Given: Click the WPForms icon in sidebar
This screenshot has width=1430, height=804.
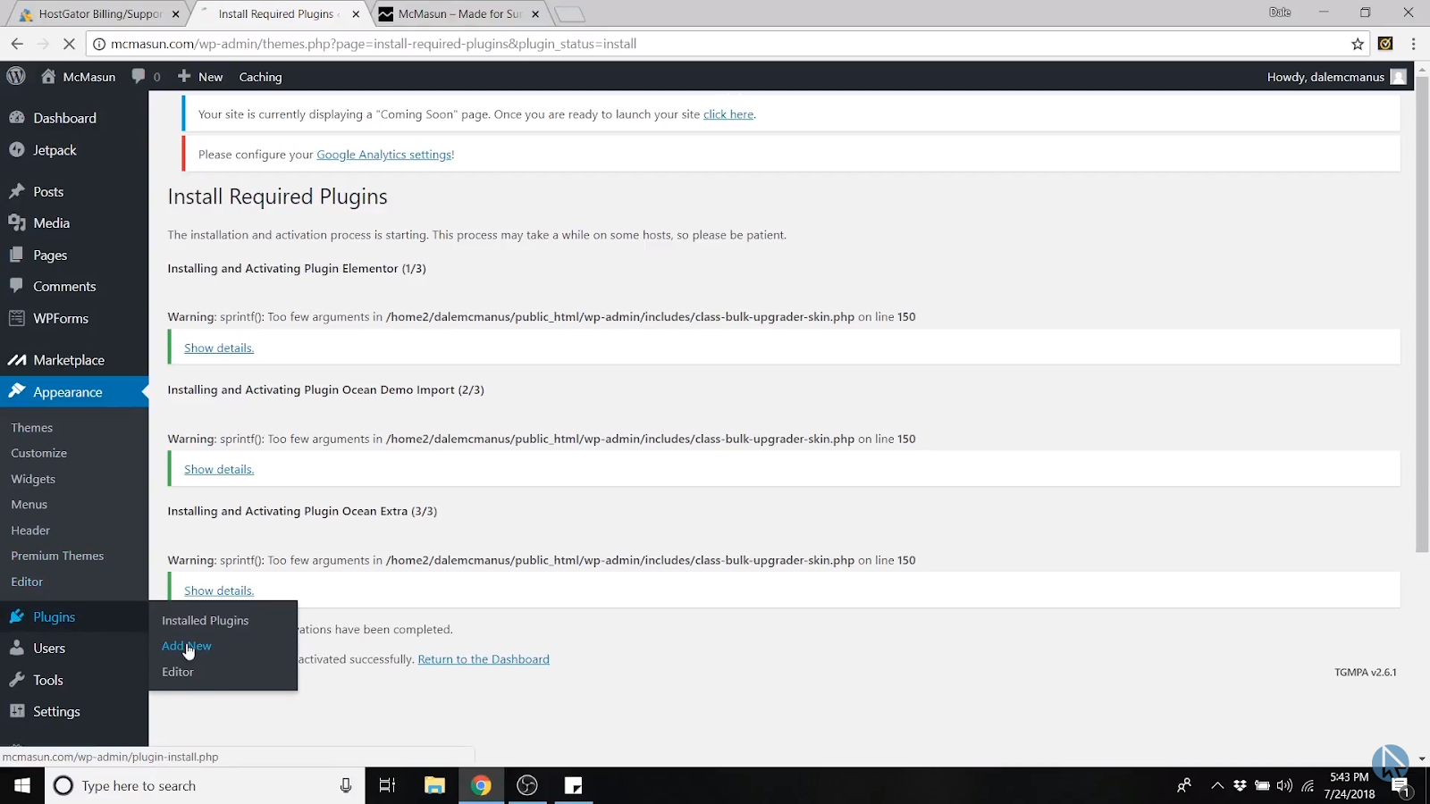Looking at the screenshot, I should 17,318.
